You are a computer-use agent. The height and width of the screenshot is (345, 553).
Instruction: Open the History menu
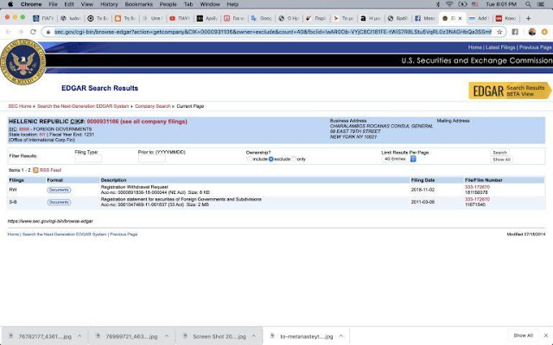tap(109, 4)
